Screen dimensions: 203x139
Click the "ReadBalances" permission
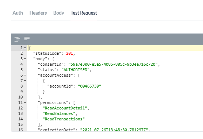(59, 113)
